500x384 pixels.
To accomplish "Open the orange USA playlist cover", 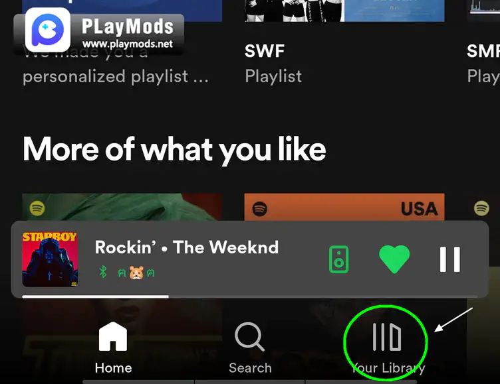I will (x=344, y=207).
